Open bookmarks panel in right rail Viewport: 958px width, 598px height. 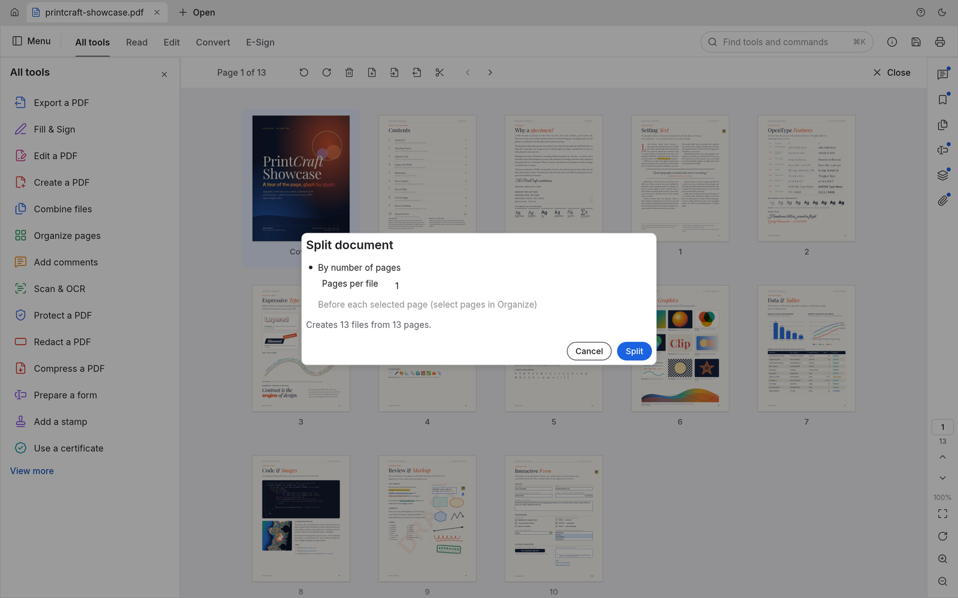tap(942, 99)
